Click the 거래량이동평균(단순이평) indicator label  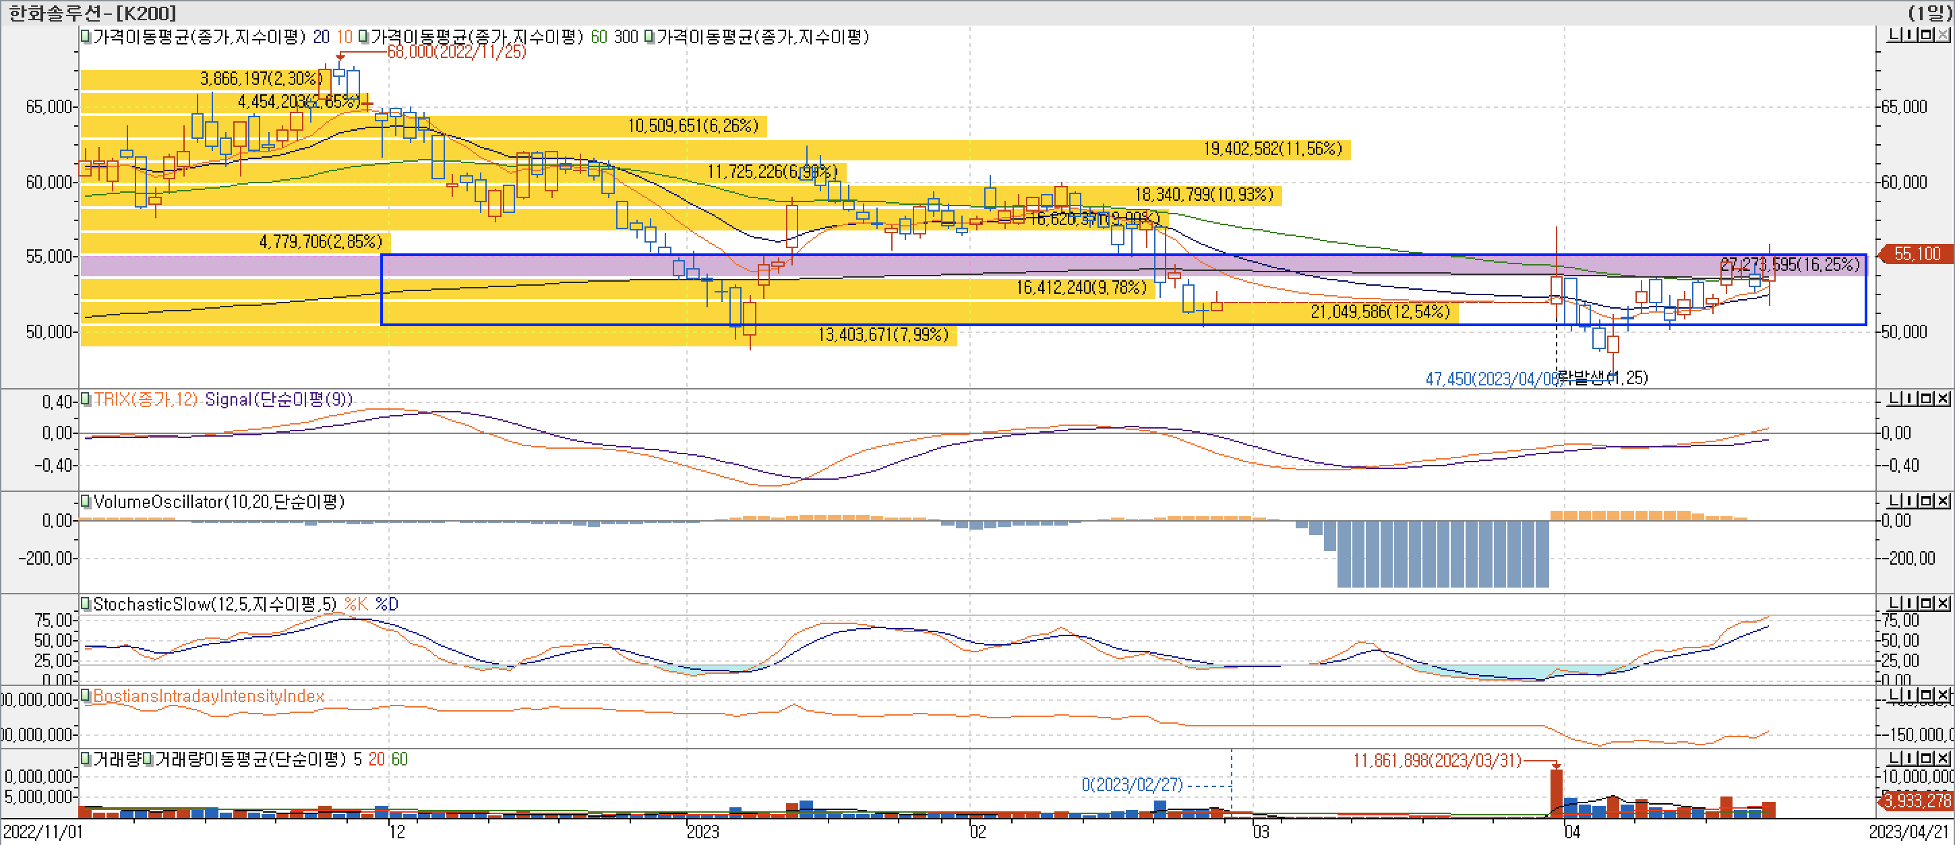(251, 759)
